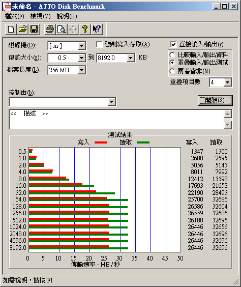Click the write value 26188
241x287 pixels.
pyautogui.click(x=195, y=220)
